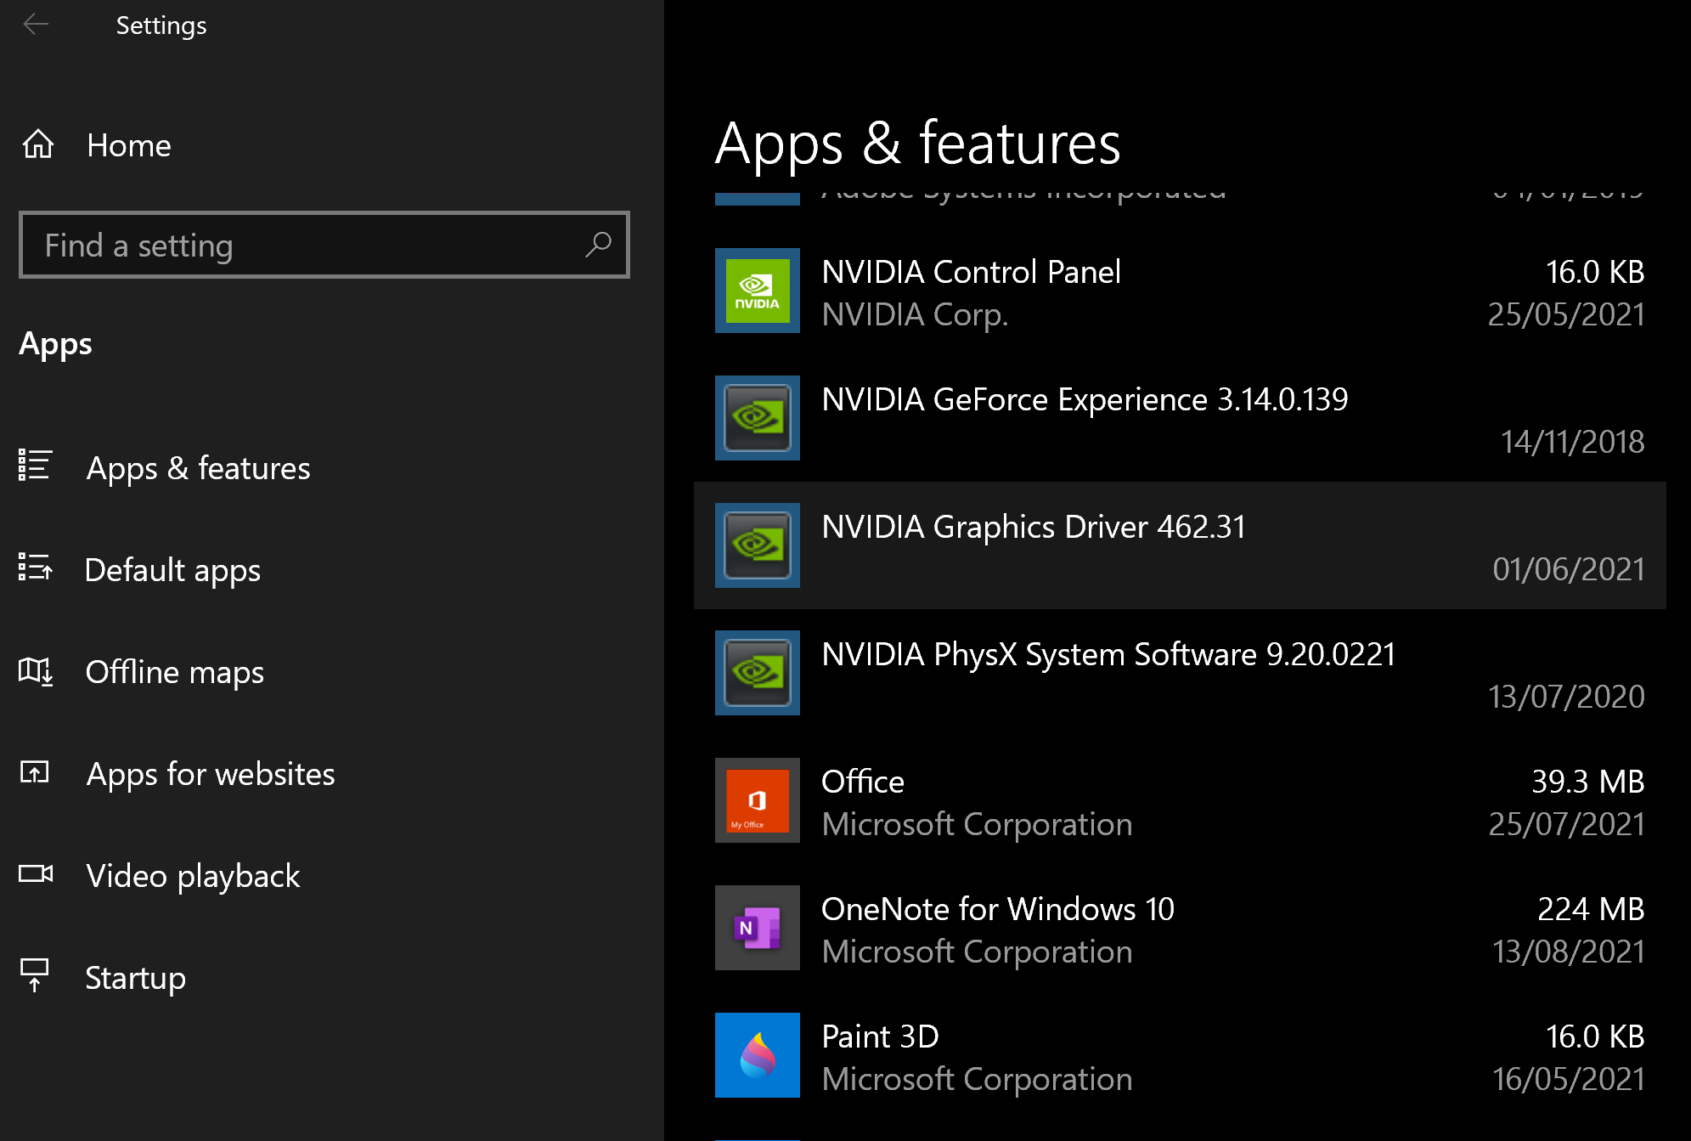Click the search magnifier icon

(x=599, y=245)
